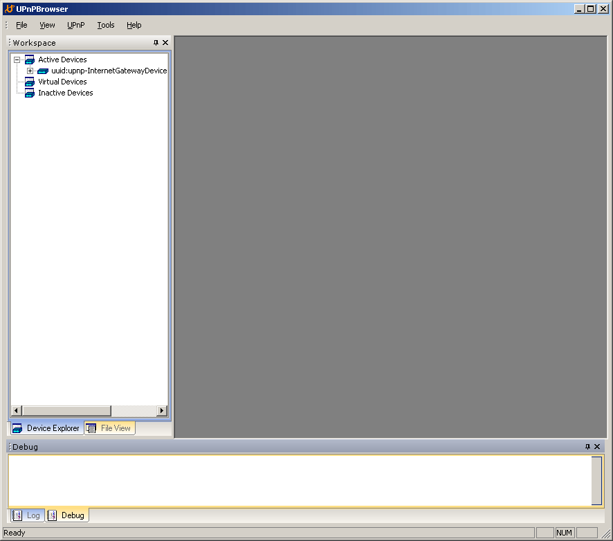Click the window resize grip icon
Viewport: 613px width, 541px height.
[606, 533]
